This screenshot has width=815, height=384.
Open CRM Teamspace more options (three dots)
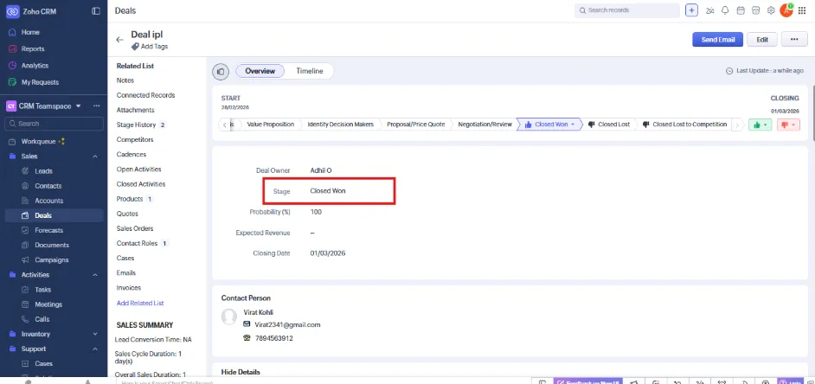pos(96,106)
